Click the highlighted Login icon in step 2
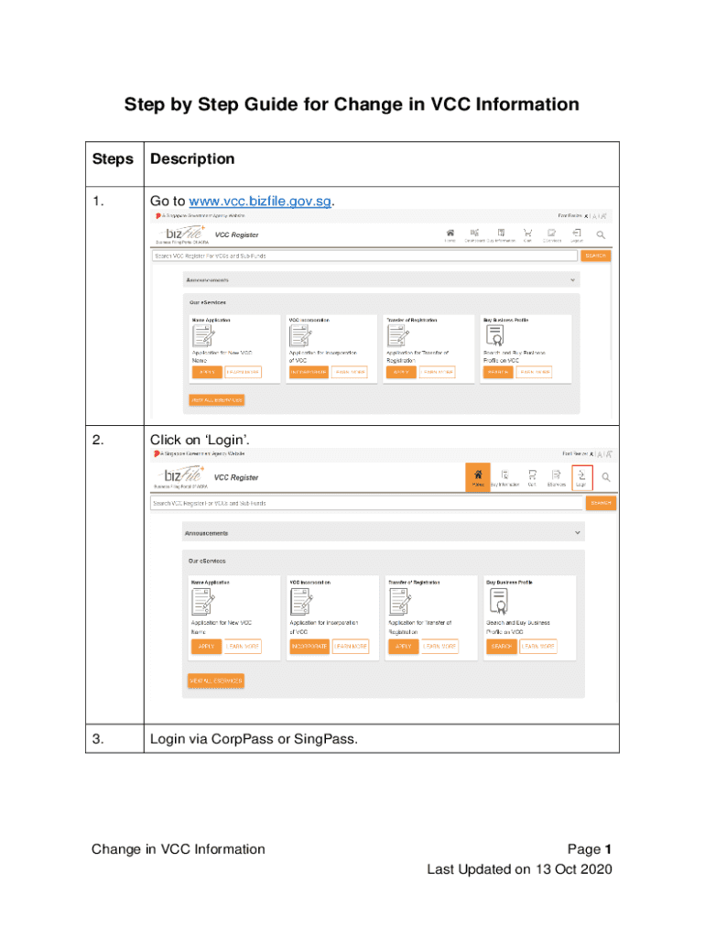 tap(581, 477)
